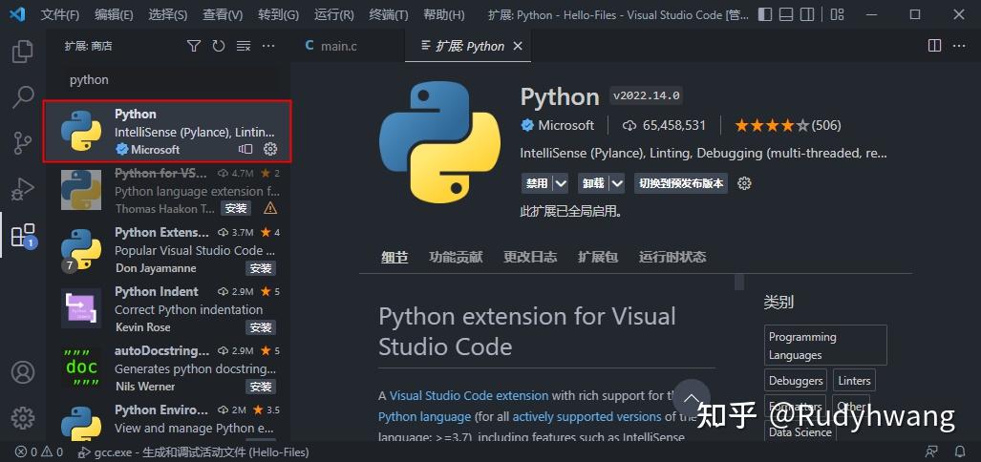The width and height of the screenshot is (981, 462).
Task: Refresh the extensions list
Action: [219, 46]
